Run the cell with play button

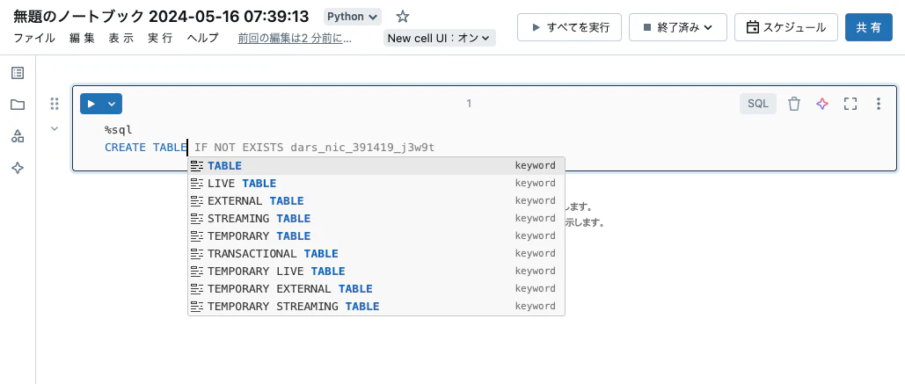coord(91,104)
